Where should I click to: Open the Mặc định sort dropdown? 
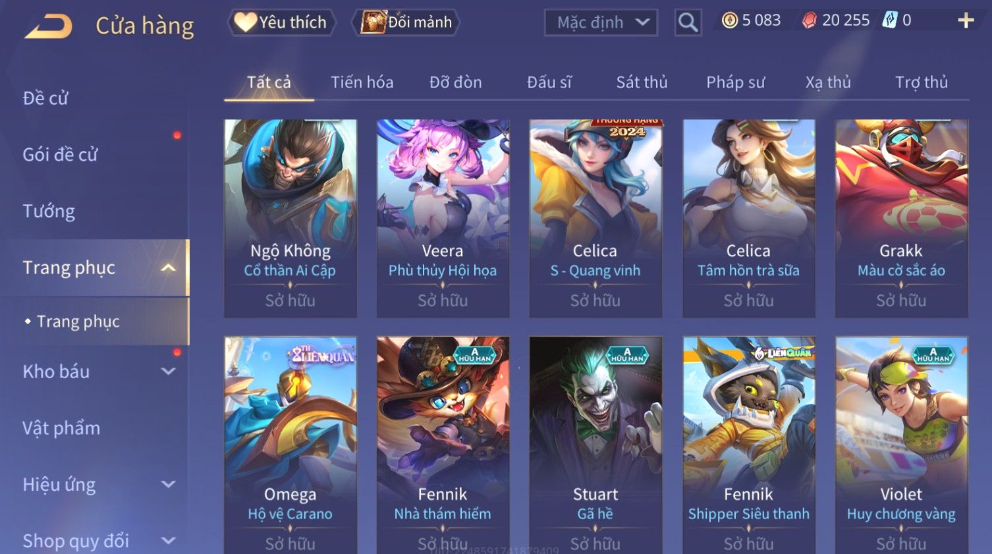601,22
